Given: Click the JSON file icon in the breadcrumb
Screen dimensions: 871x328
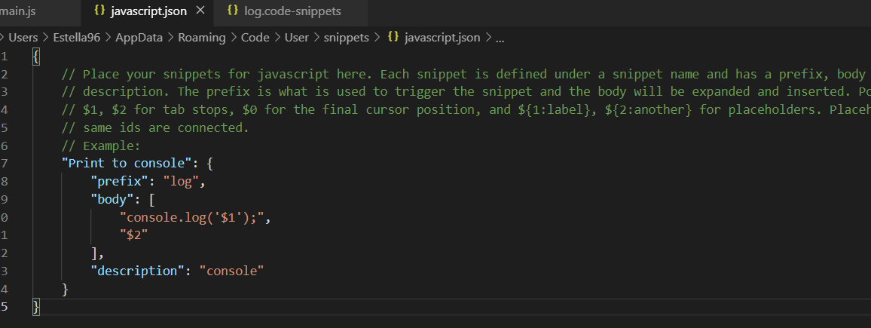Looking at the screenshot, I should [x=393, y=37].
